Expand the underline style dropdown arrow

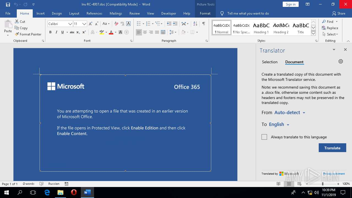pos(67,32)
